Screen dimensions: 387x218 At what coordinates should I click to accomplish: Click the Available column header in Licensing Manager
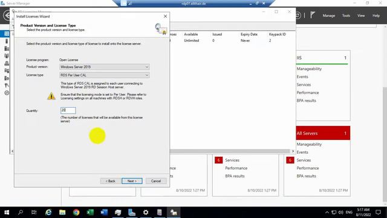point(191,35)
